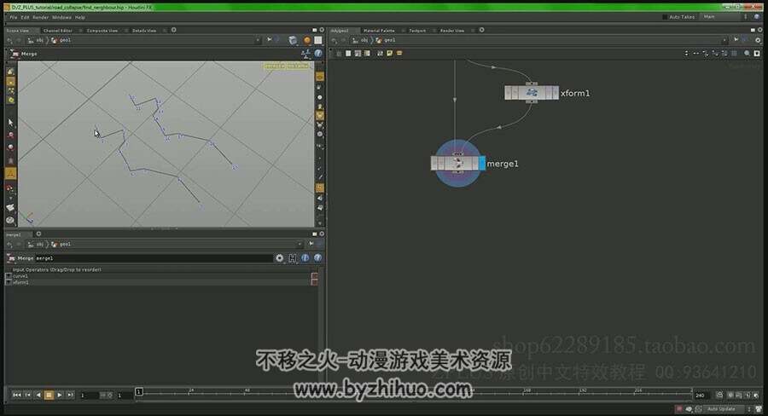Create sticky note in network editor
This screenshot has height=416, width=768.
pos(389,54)
